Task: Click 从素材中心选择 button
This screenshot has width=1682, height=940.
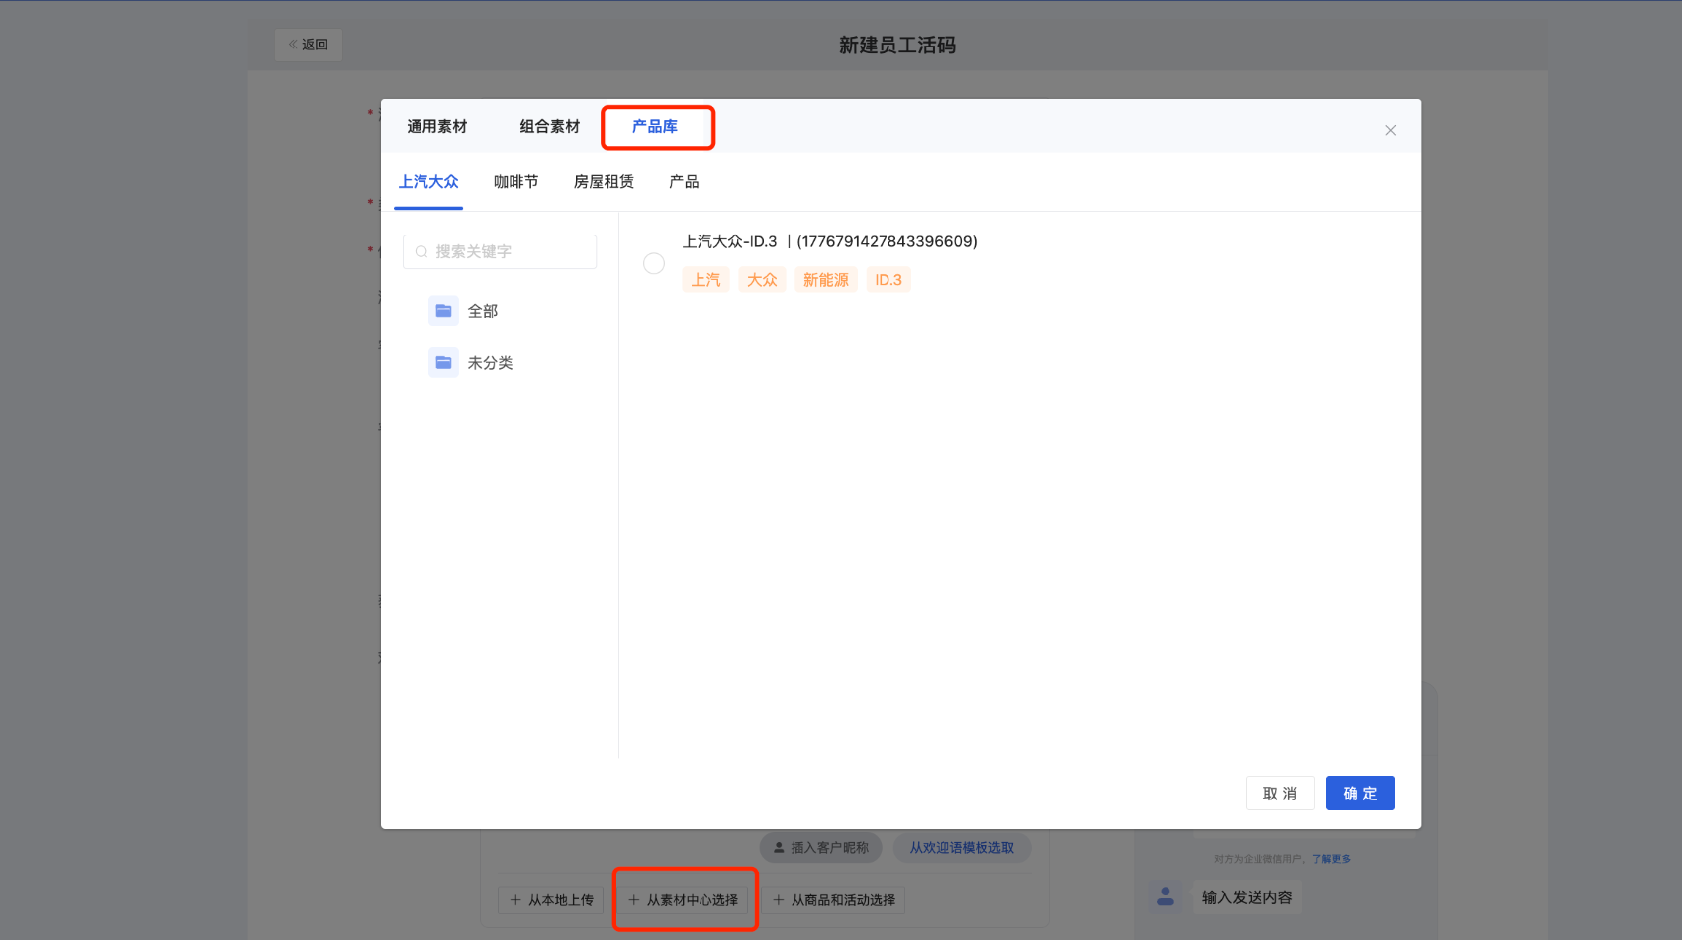Action: [684, 900]
